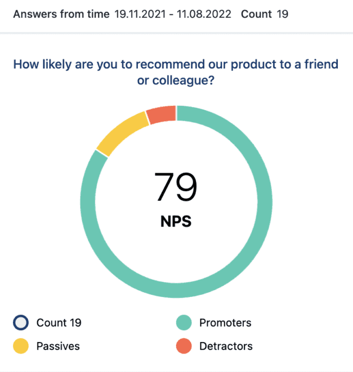Click the Count 19 legend label

59,323
